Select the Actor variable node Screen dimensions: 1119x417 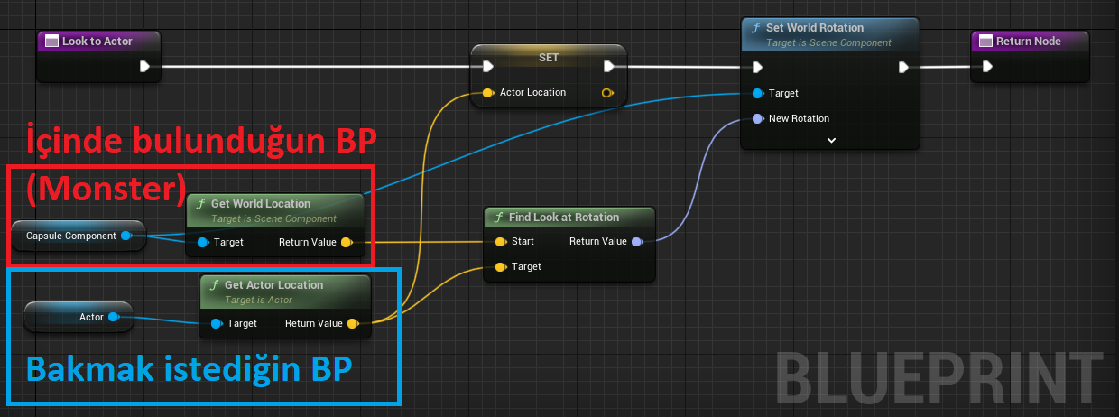79,317
